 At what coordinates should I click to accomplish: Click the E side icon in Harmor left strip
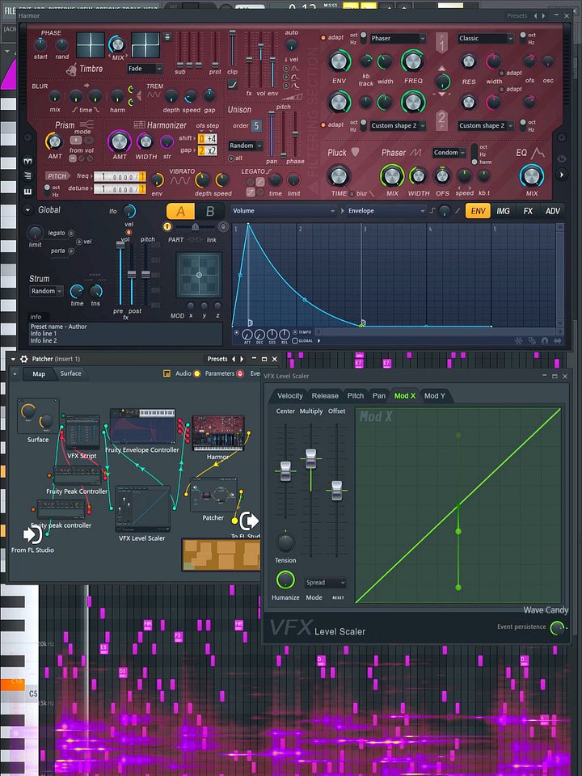[27, 191]
